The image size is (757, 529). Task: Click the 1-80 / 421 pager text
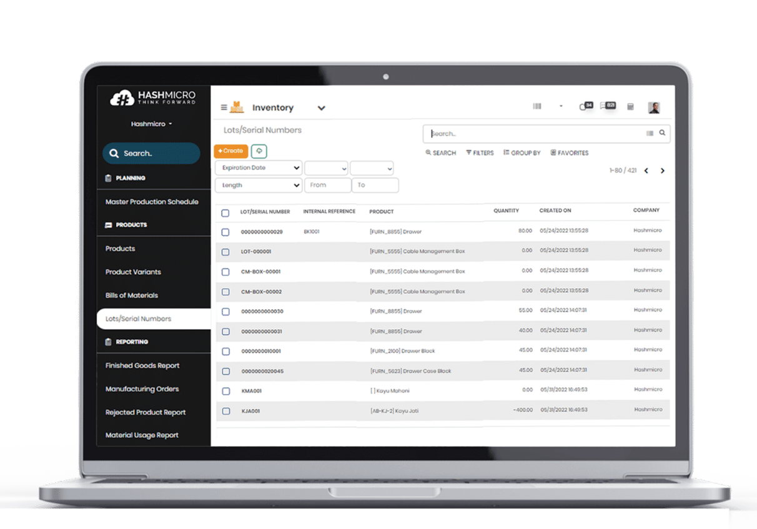(623, 171)
